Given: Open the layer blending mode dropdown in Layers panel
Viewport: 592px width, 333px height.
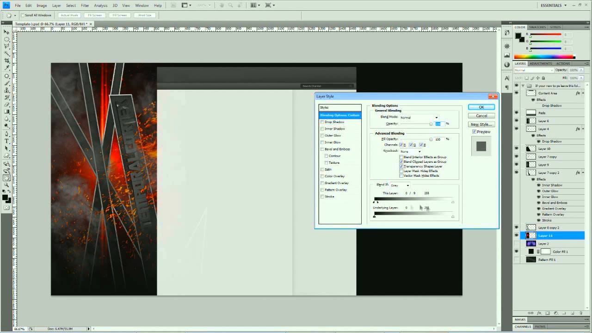Looking at the screenshot, I should tap(534, 70).
